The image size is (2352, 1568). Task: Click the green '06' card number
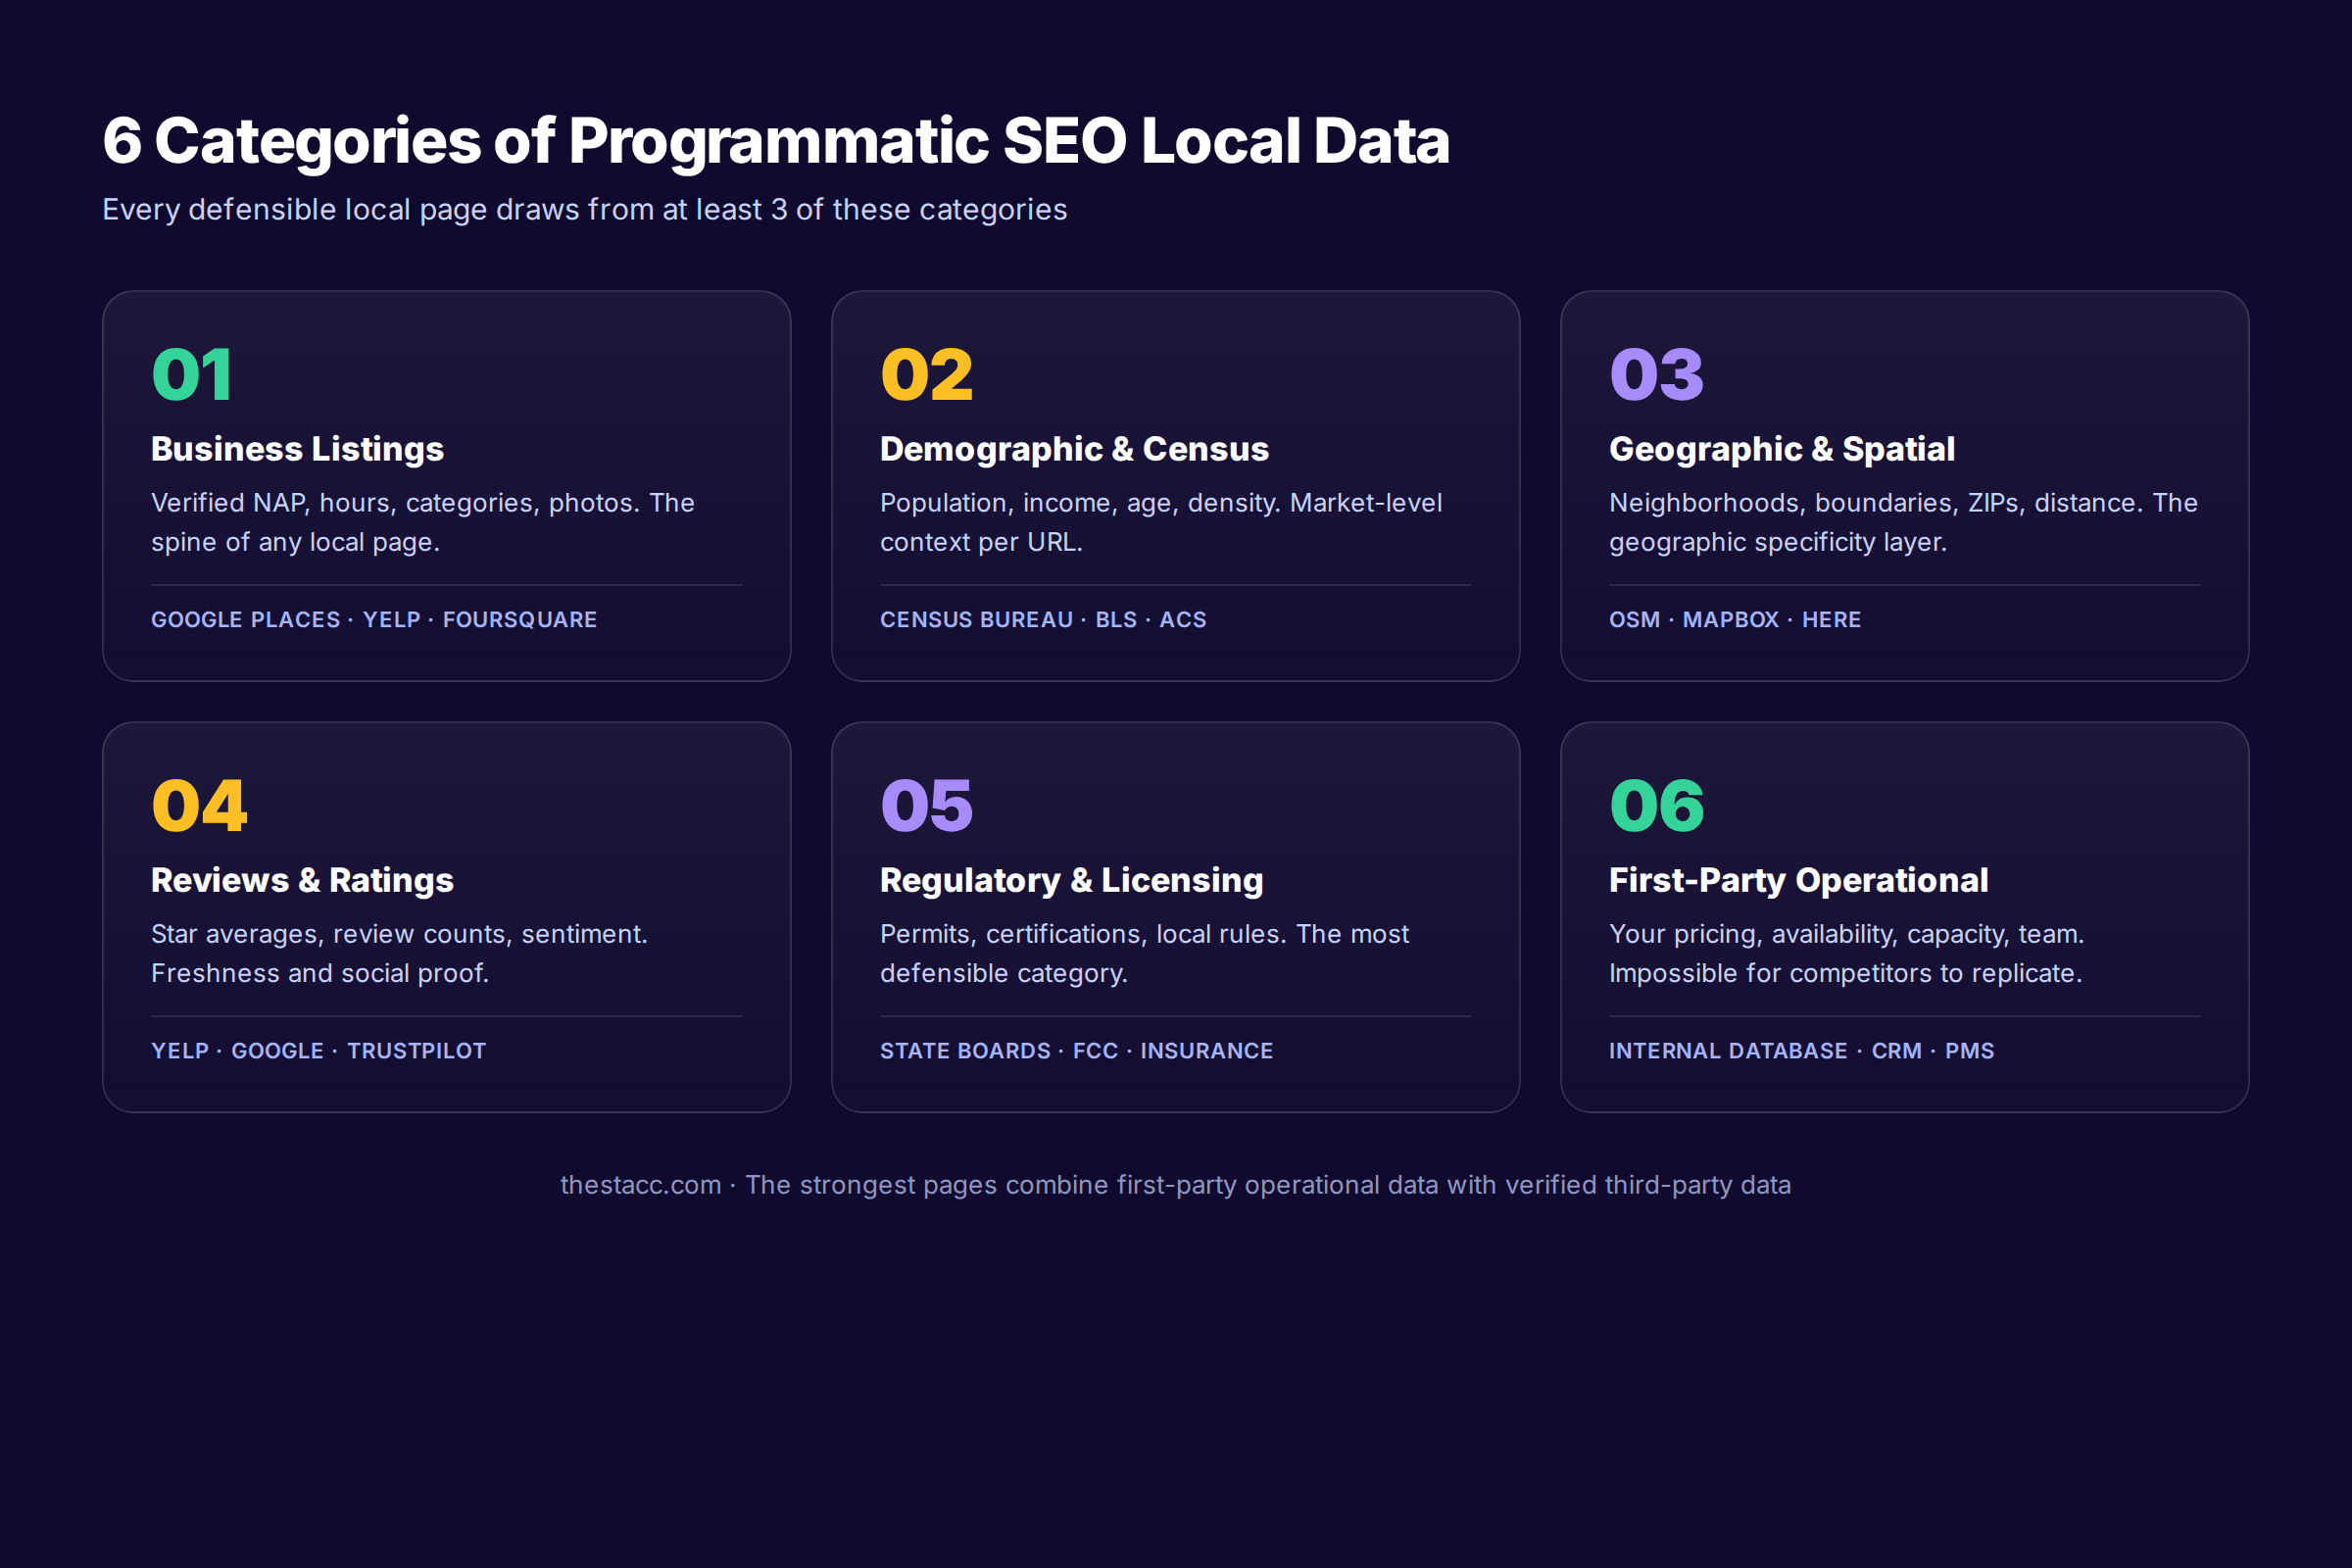[x=1657, y=806]
